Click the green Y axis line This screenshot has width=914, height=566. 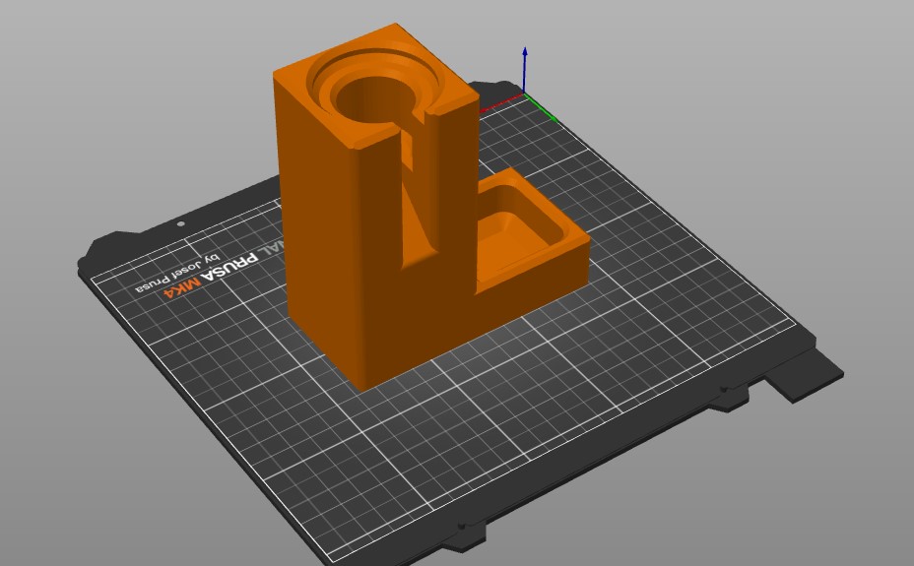pos(542,109)
